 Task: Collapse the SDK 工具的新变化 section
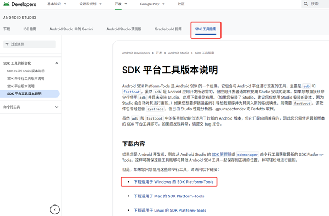point(56,64)
